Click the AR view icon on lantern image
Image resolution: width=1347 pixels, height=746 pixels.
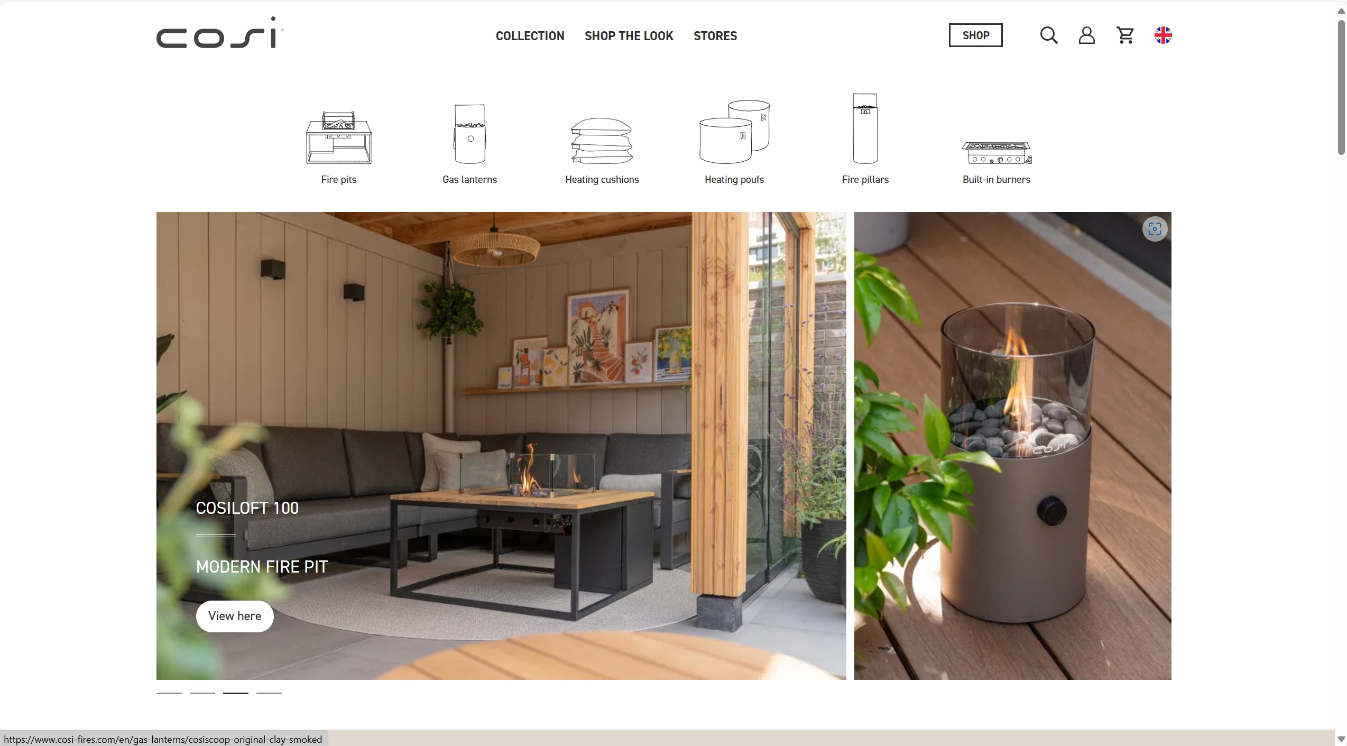1155,229
